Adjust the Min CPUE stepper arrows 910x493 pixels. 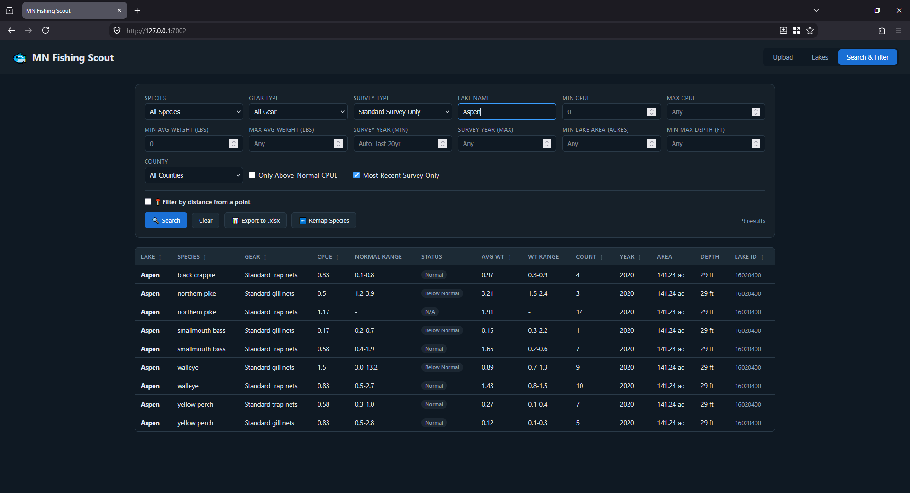(651, 112)
